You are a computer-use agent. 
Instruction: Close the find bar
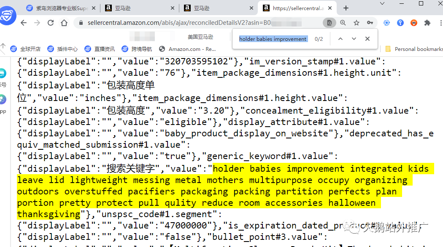(367, 39)
